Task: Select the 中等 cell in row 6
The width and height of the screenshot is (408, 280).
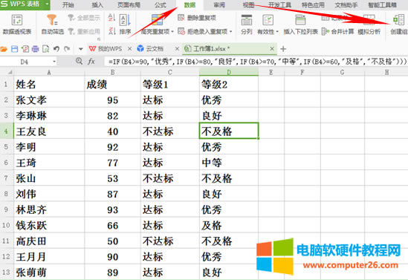Action: 229,163
